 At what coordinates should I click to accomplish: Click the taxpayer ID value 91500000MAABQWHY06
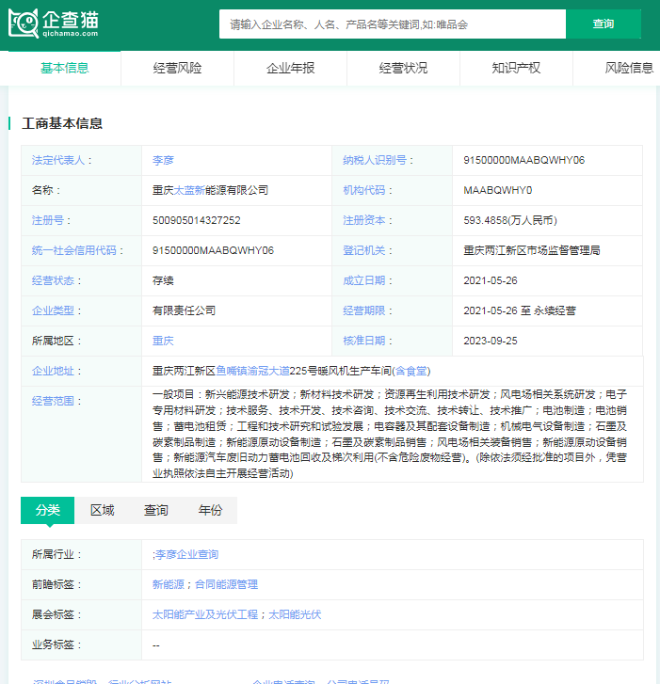[523, 161]
